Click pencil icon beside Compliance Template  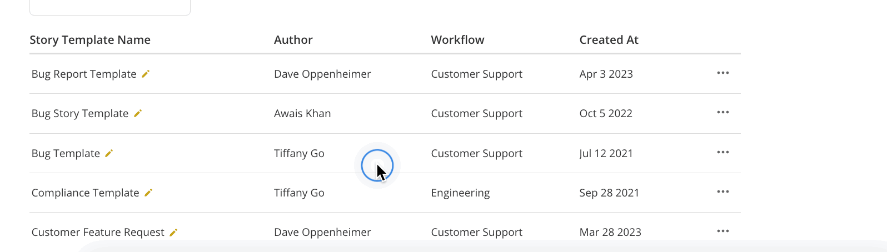coord(148,193)
